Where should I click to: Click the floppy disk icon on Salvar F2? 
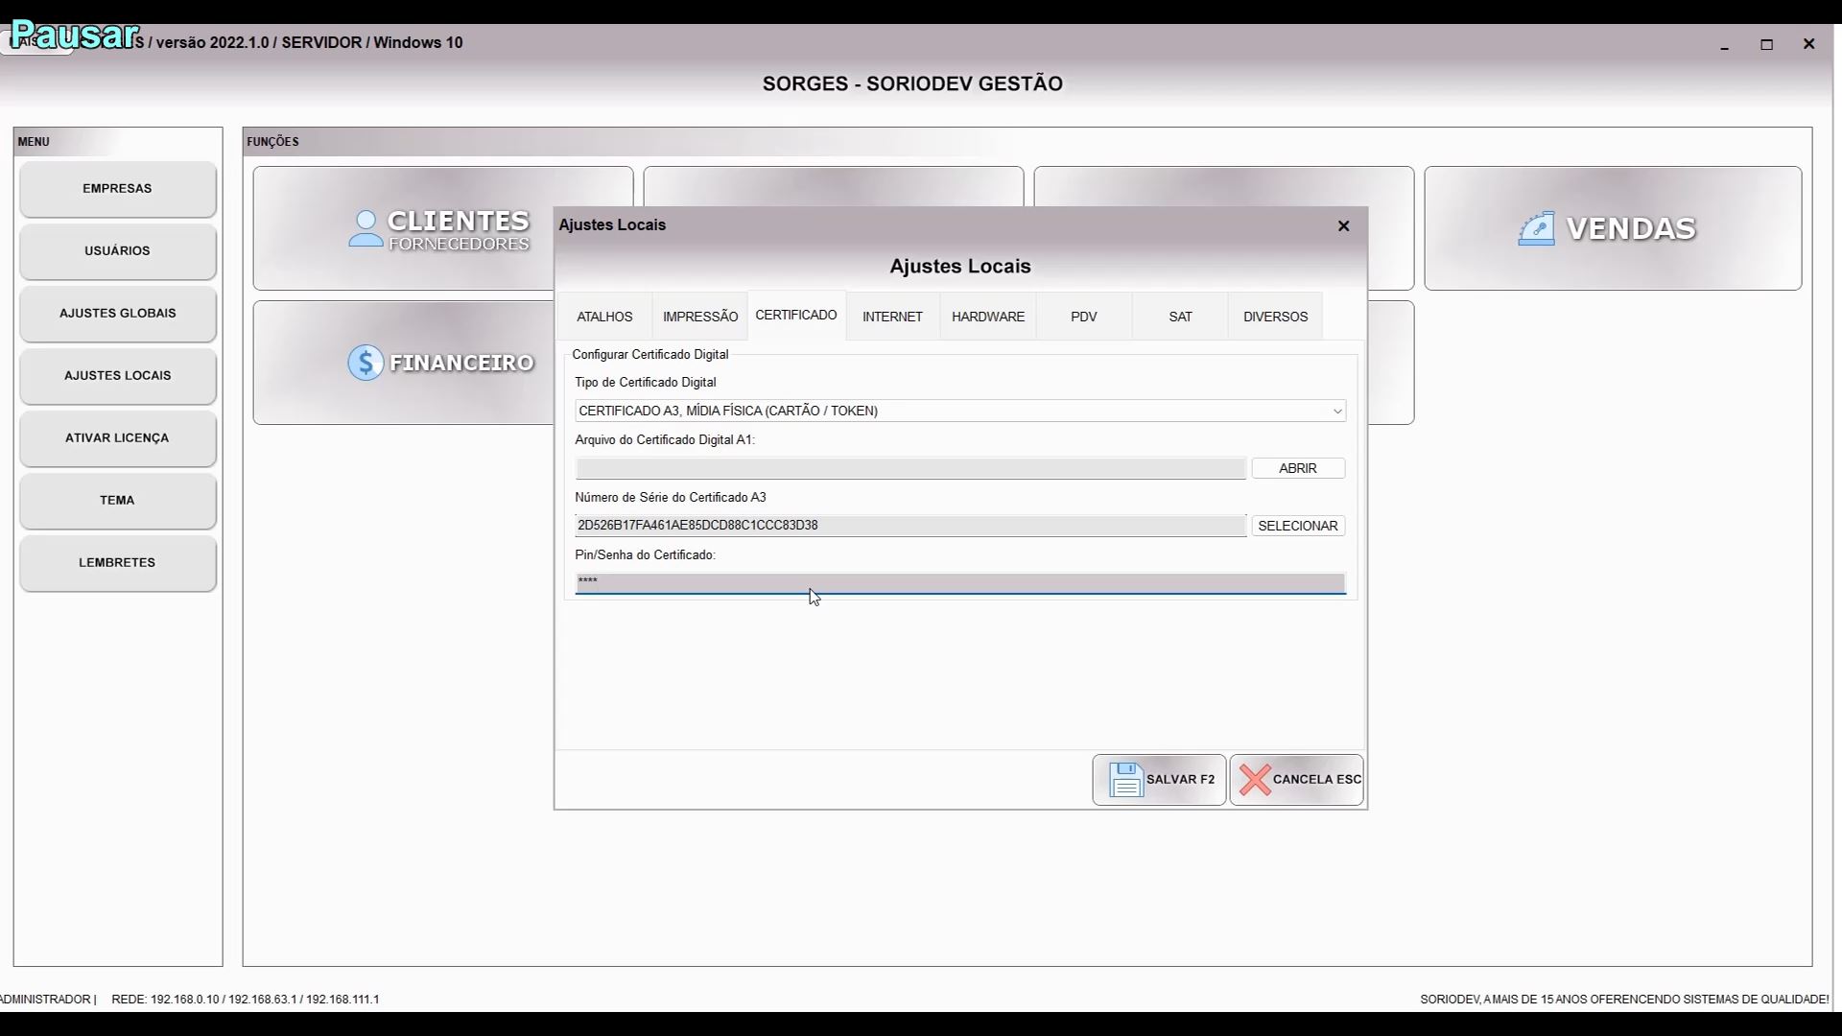(1125, 780)
